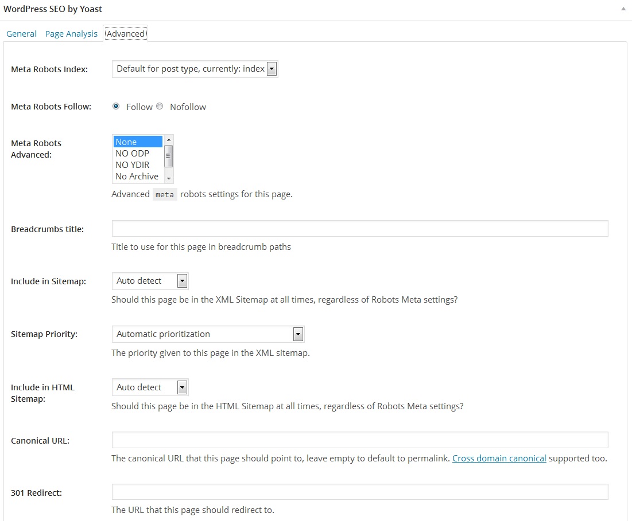Viewport: 632px width, 521px height.
Task: Switch to the General tab
Action: coord(21,34)
